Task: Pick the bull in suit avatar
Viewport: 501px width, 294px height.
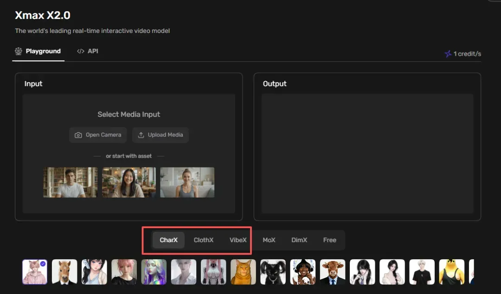Action: (333, 272)
